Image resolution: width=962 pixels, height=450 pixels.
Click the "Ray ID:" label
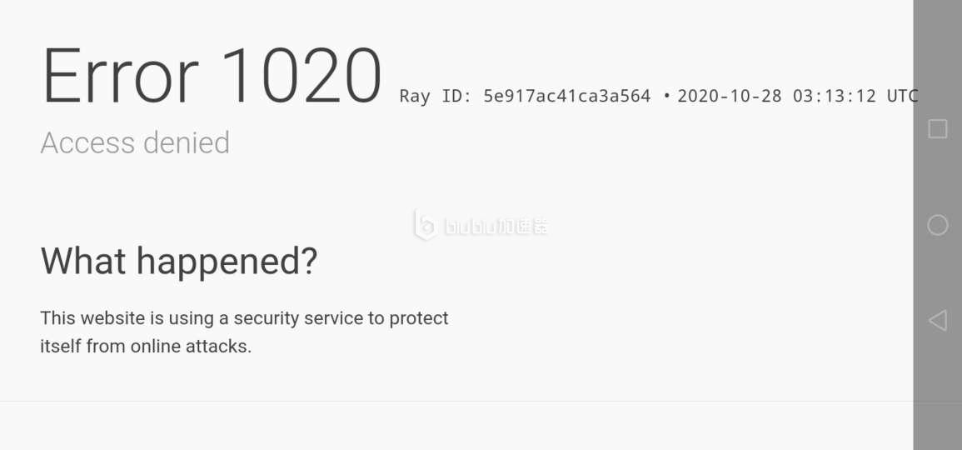pos(436,96)
